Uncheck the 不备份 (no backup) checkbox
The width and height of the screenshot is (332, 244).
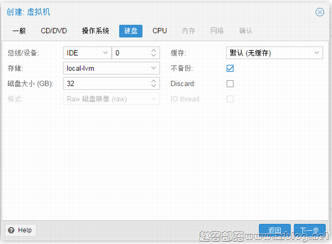tap(230, 68)
